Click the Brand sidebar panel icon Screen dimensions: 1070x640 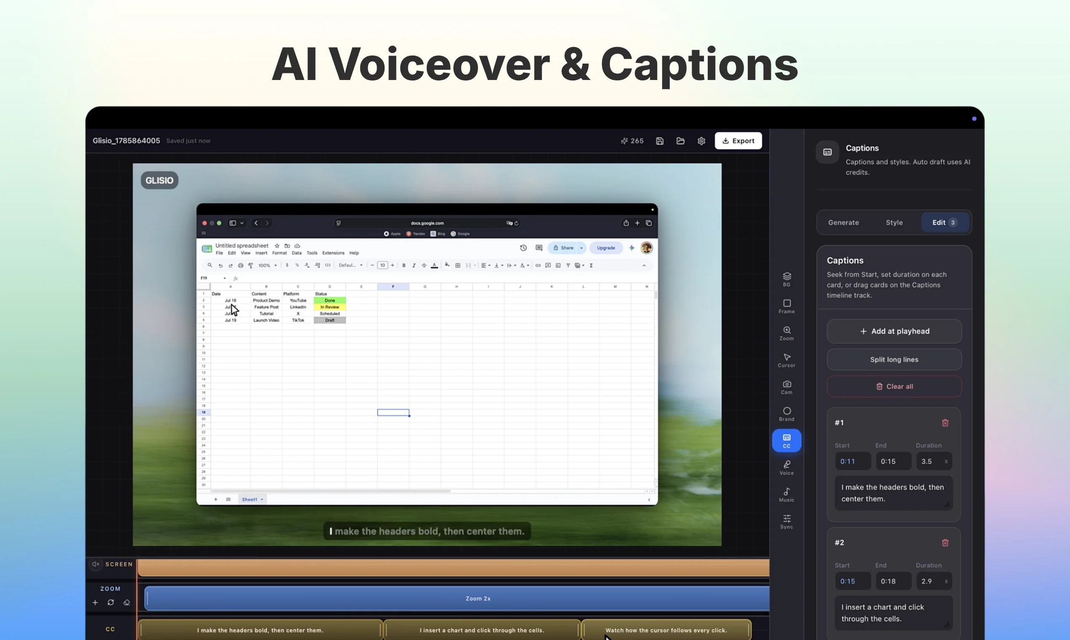tap(786, 413)
